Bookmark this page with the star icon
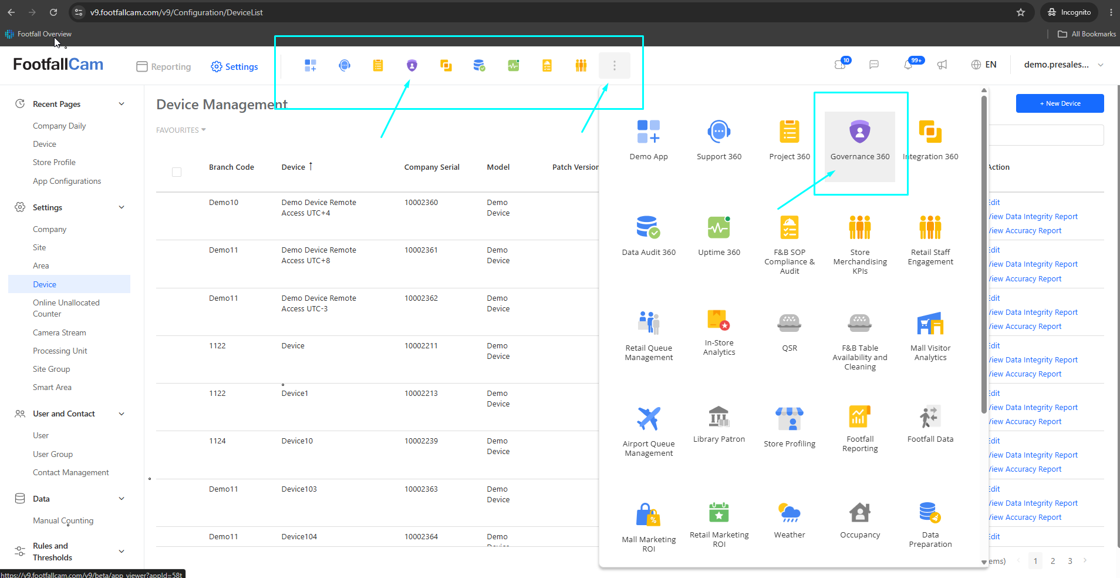Viewport: 1120px width, 578px height. [1021, 12]
